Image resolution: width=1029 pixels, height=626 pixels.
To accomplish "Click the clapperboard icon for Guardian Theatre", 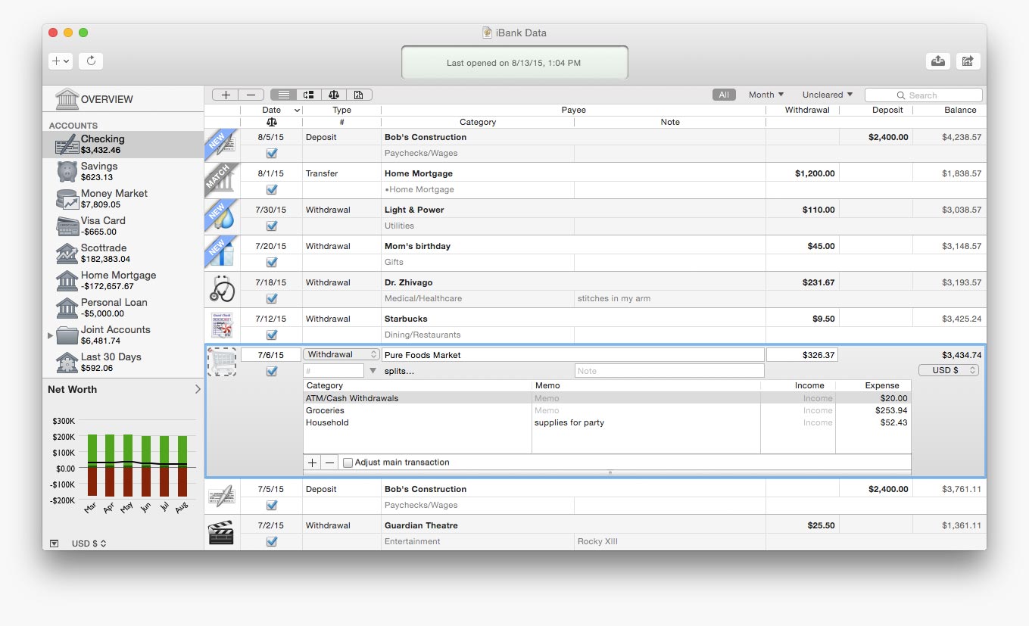I will 221,532.
